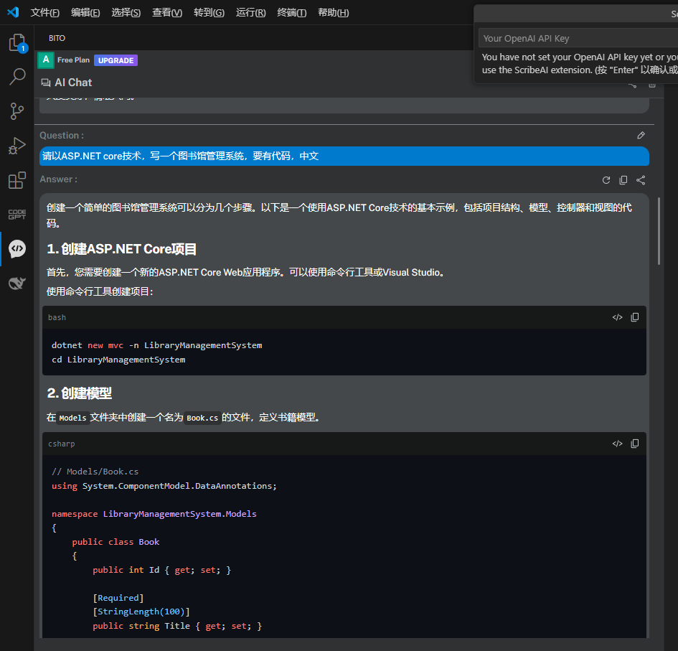
Task: Click the UPGRADE button
Action: pyautogui.click(x=116, y=60)
